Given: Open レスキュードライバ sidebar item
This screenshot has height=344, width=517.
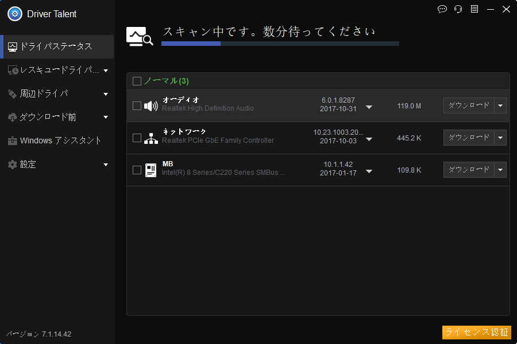Looking at the screenshot, I should [x=57, y=70].
